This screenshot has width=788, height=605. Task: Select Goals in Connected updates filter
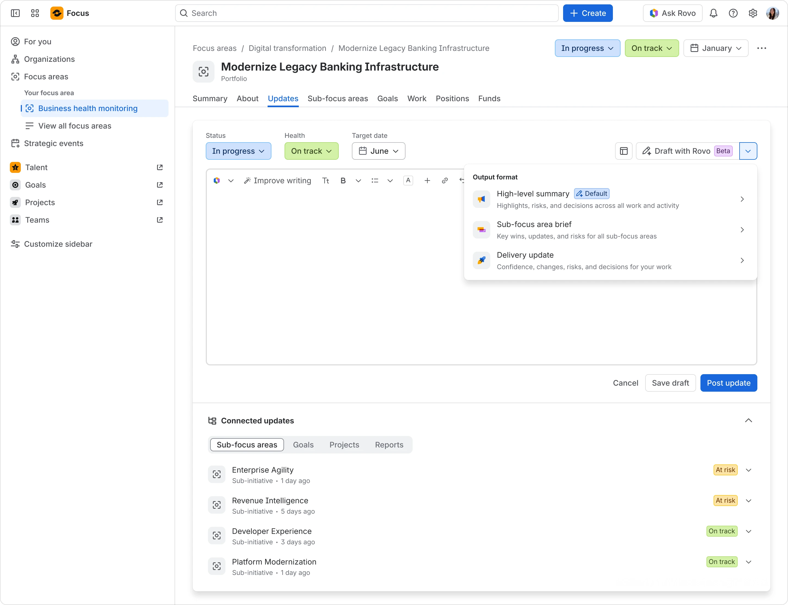coord(303,445)
